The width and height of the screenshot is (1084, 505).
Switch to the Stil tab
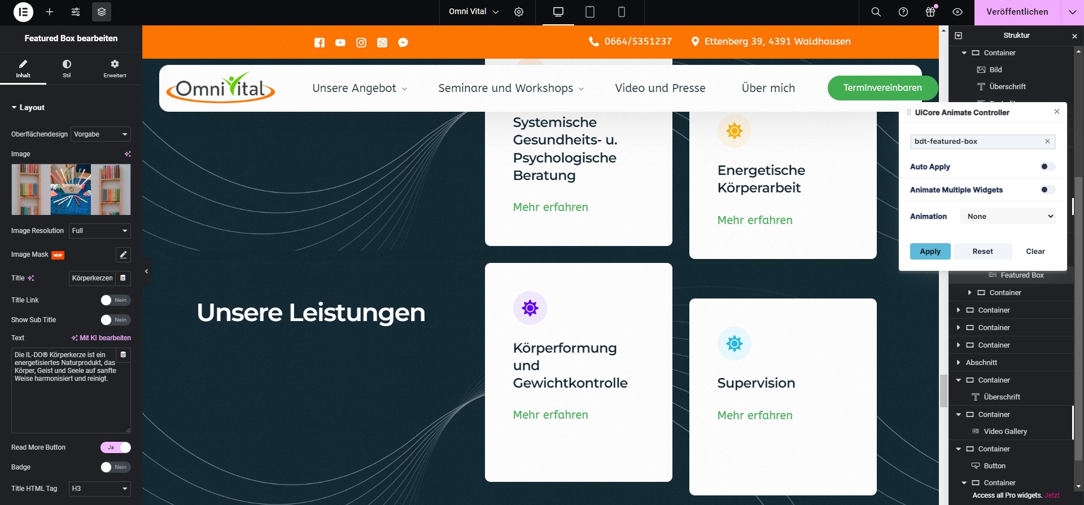point(67,68)
